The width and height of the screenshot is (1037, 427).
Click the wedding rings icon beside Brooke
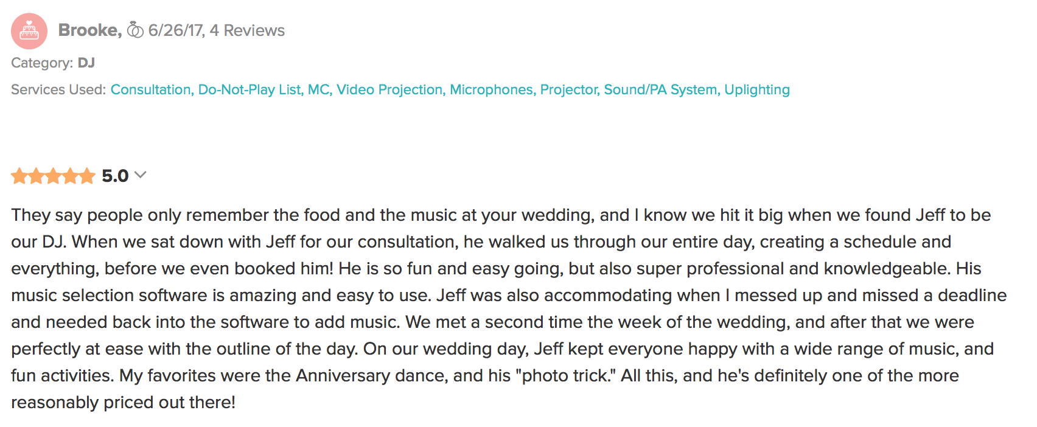point(135,30)
